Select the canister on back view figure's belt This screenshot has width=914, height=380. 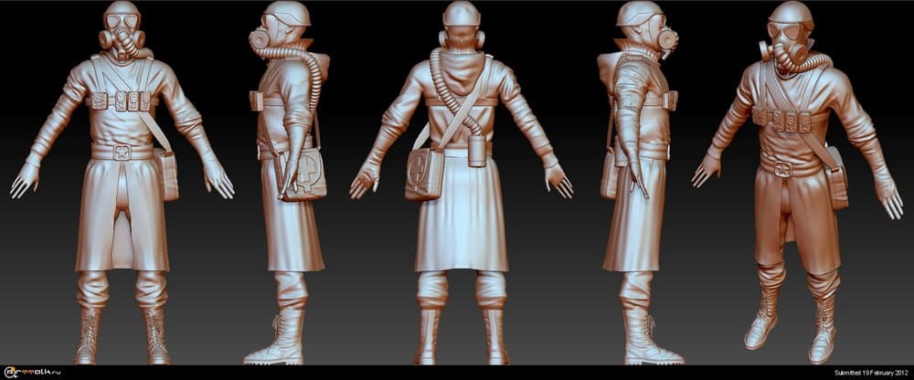click(476, 150)
